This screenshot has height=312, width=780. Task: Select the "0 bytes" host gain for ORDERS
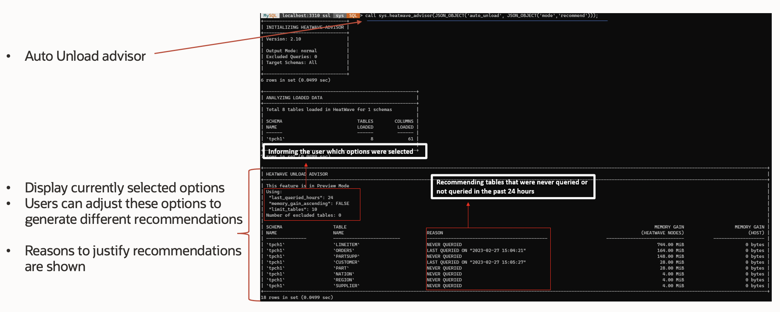coord(755,250)
